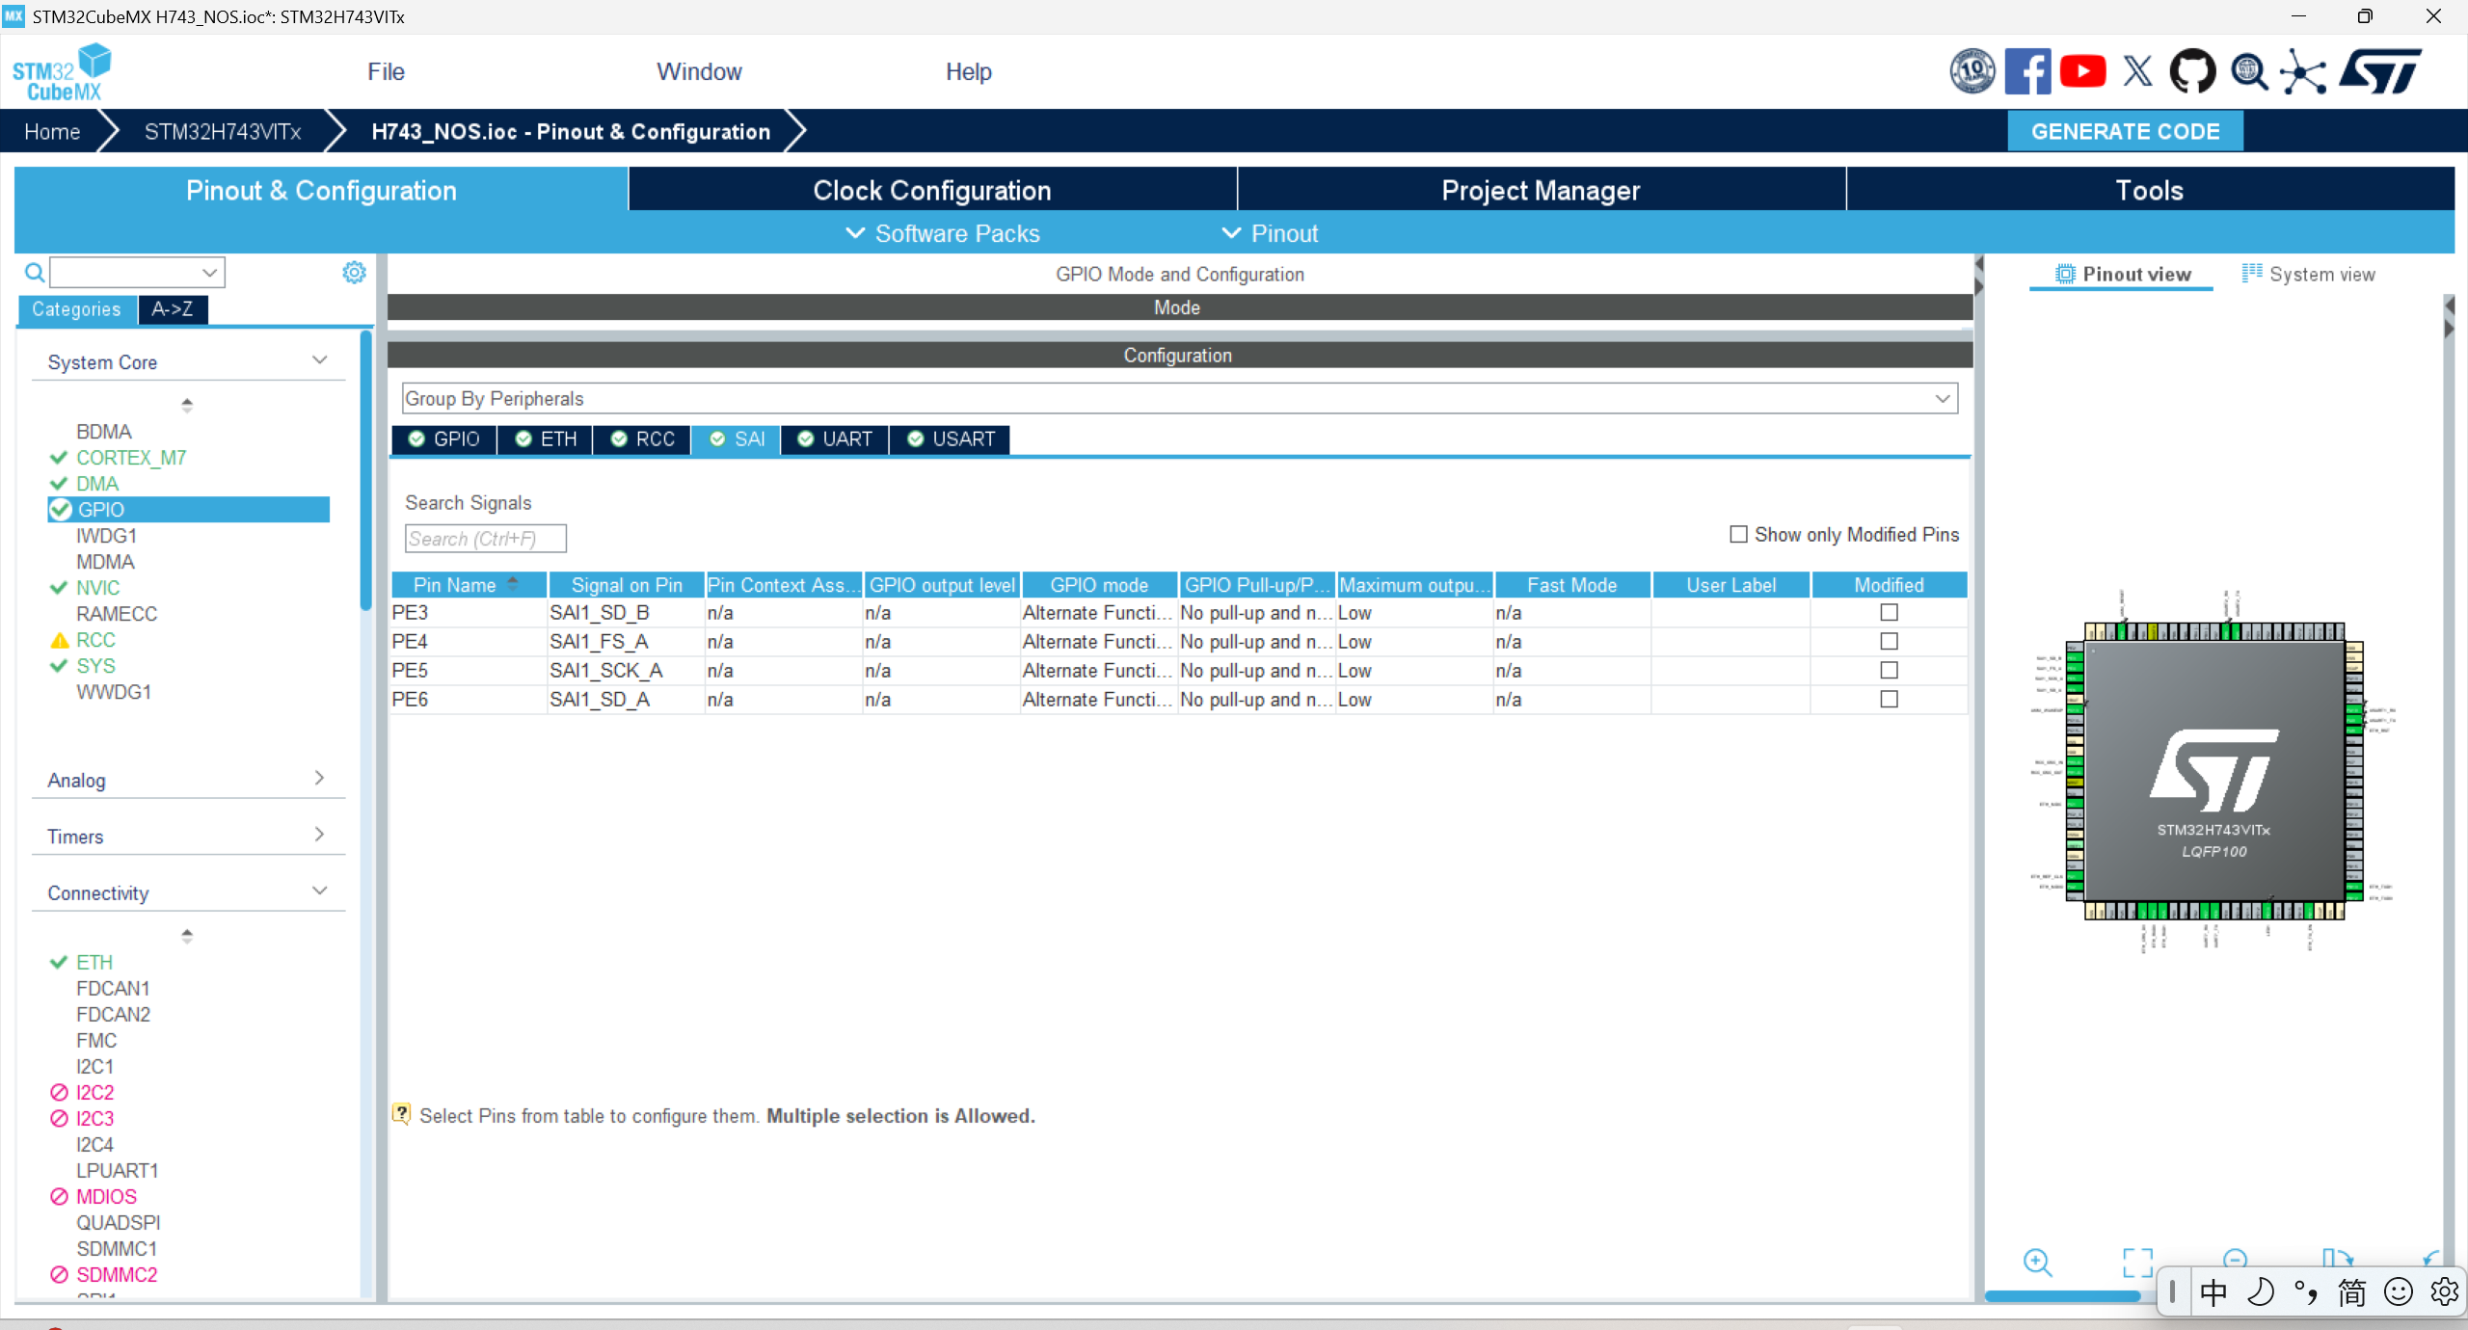Open the Window menu

point(699,72)
